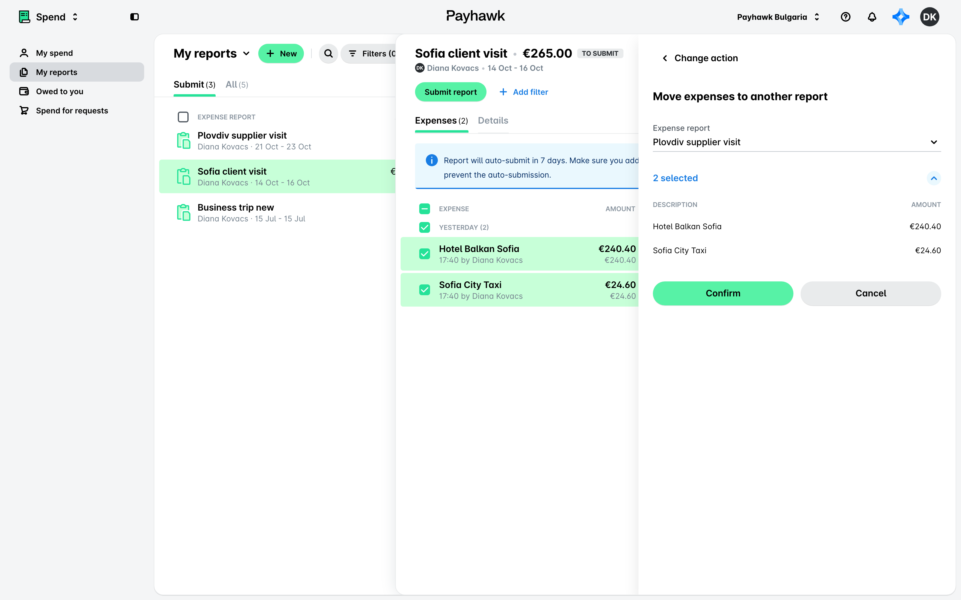Switch to the Submit (3) tab
961x600 pixels.
point(194,85)
